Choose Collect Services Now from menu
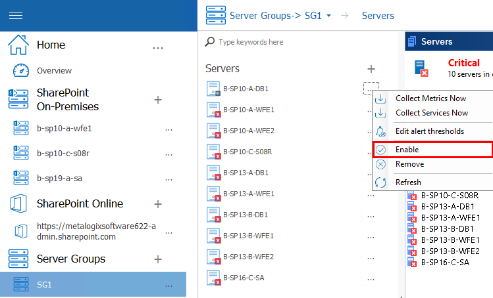This screenshot has height=298, width=493. 432,113
